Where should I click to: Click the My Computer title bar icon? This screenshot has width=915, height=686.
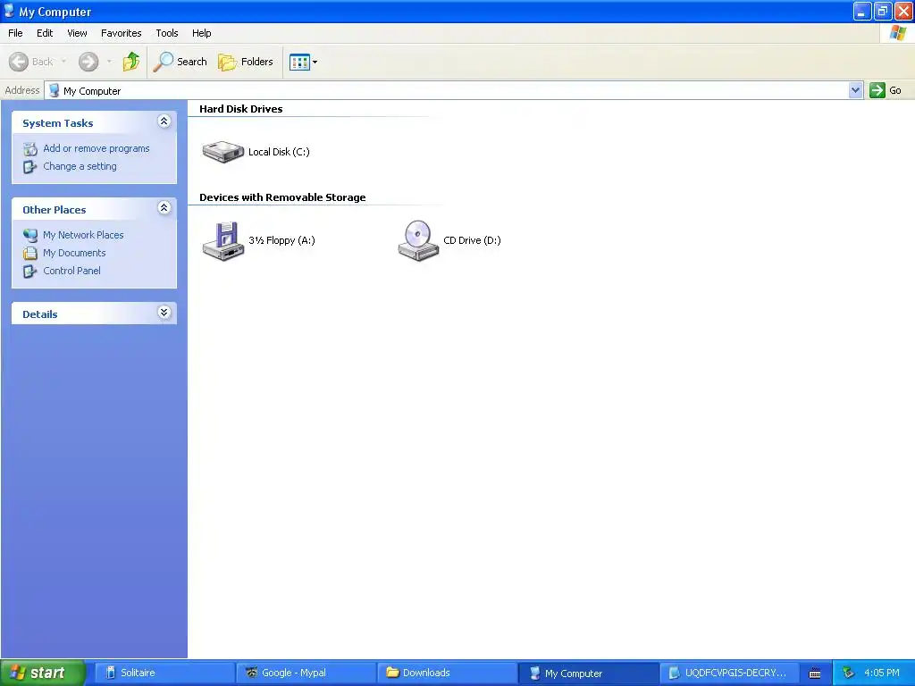click(9, 11)
